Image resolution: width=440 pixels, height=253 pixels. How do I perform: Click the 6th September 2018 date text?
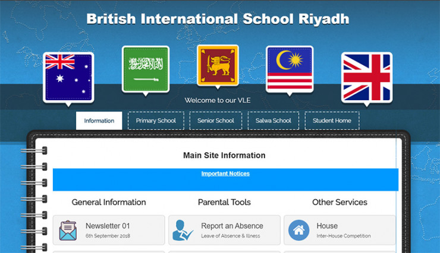click(x=108, y=236)
